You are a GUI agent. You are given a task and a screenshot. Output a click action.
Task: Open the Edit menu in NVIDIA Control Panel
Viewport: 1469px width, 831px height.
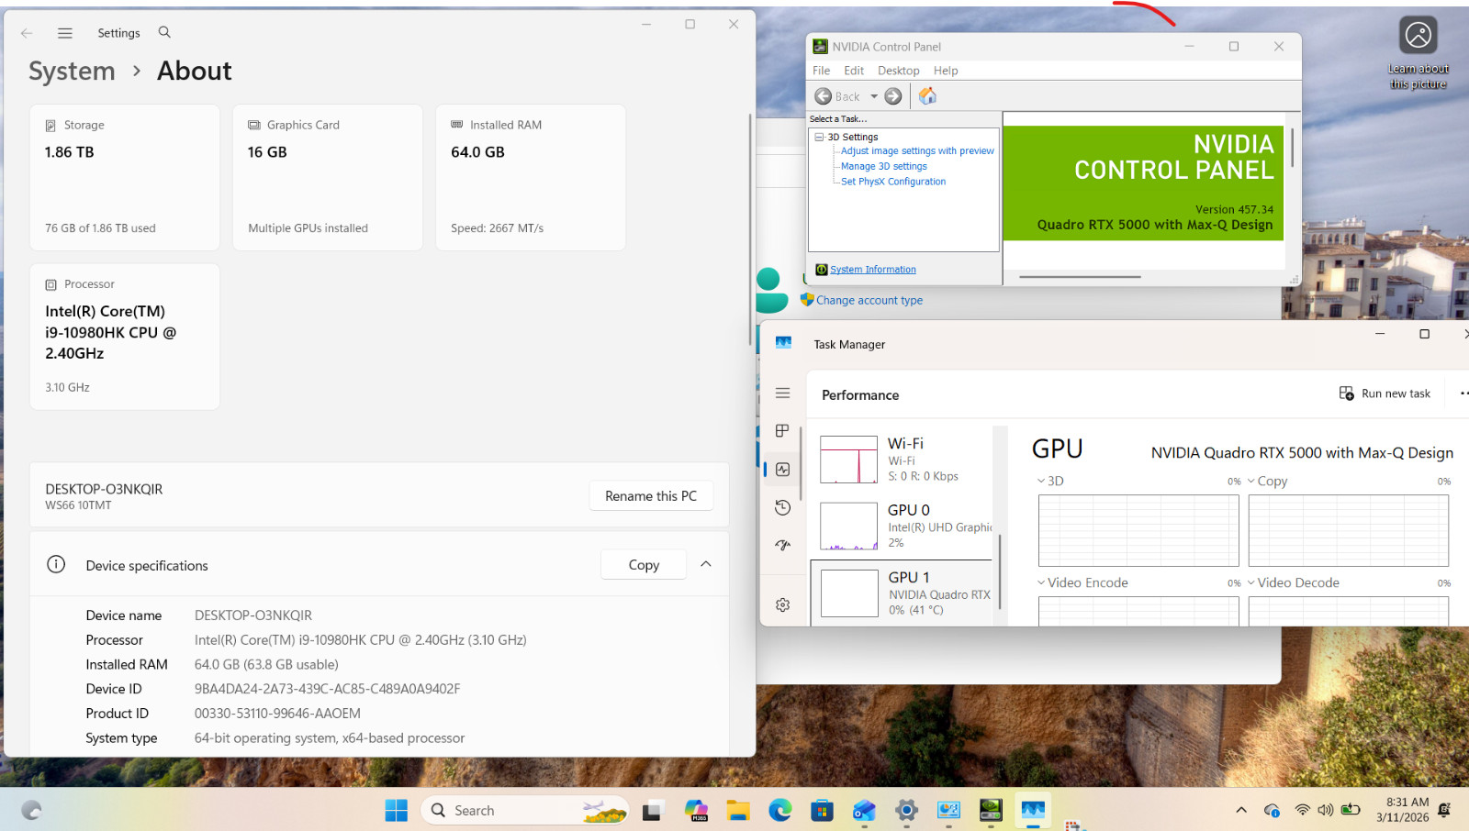854,71
